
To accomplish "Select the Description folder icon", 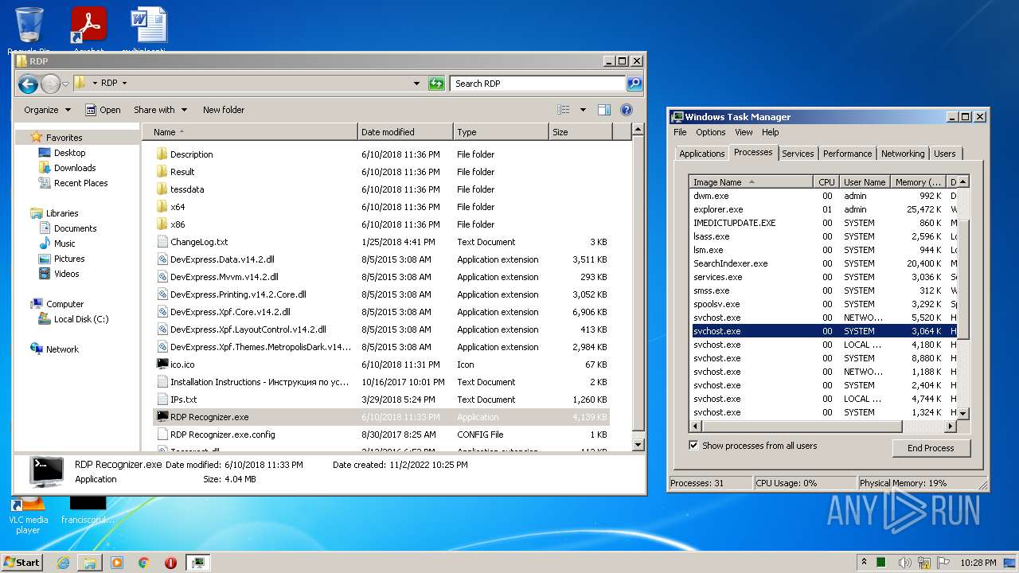I will click(162, 154).
